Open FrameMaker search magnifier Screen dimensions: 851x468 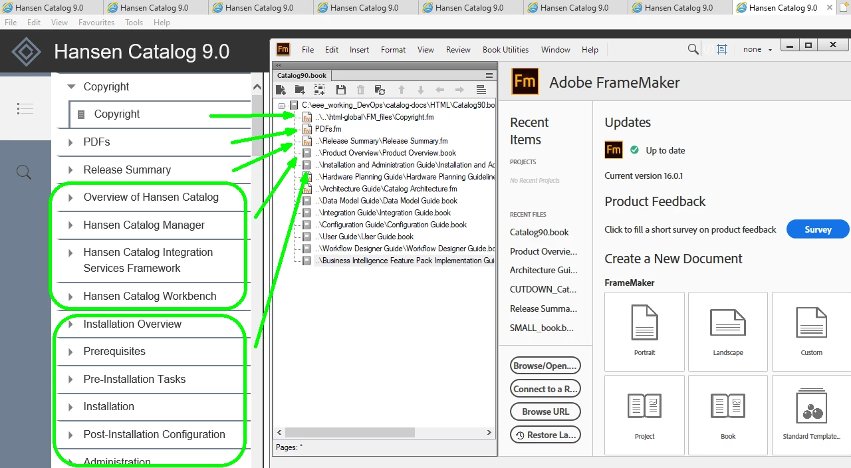[x=693, y=49]
